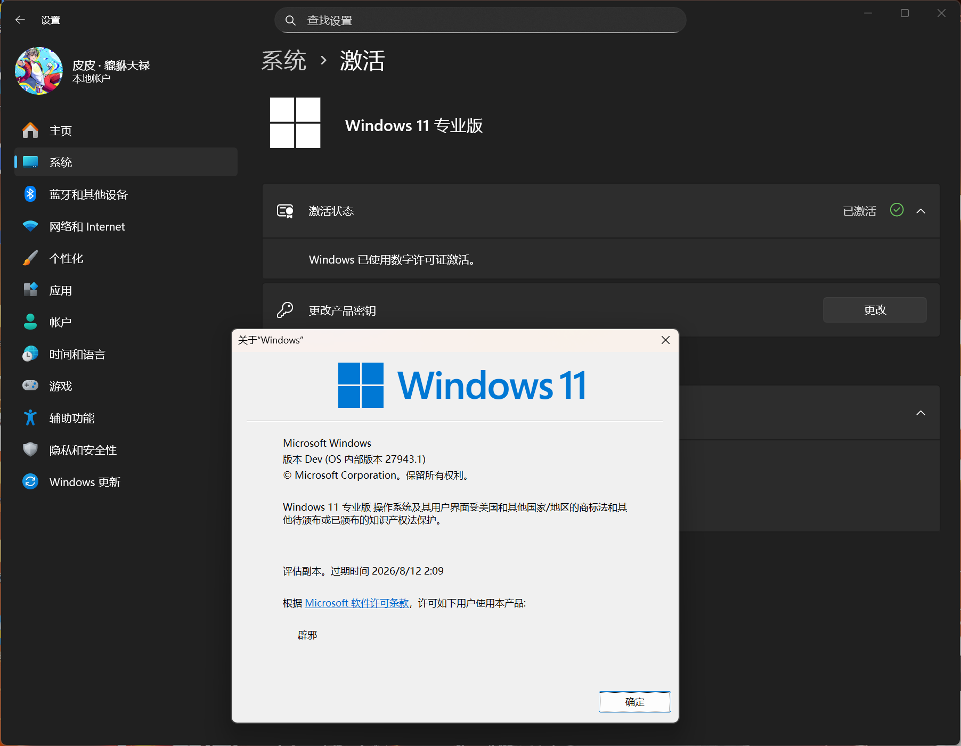Open Privacy and Security shield icon
This screenshot has width=961, height=746.
click(30, 450)
